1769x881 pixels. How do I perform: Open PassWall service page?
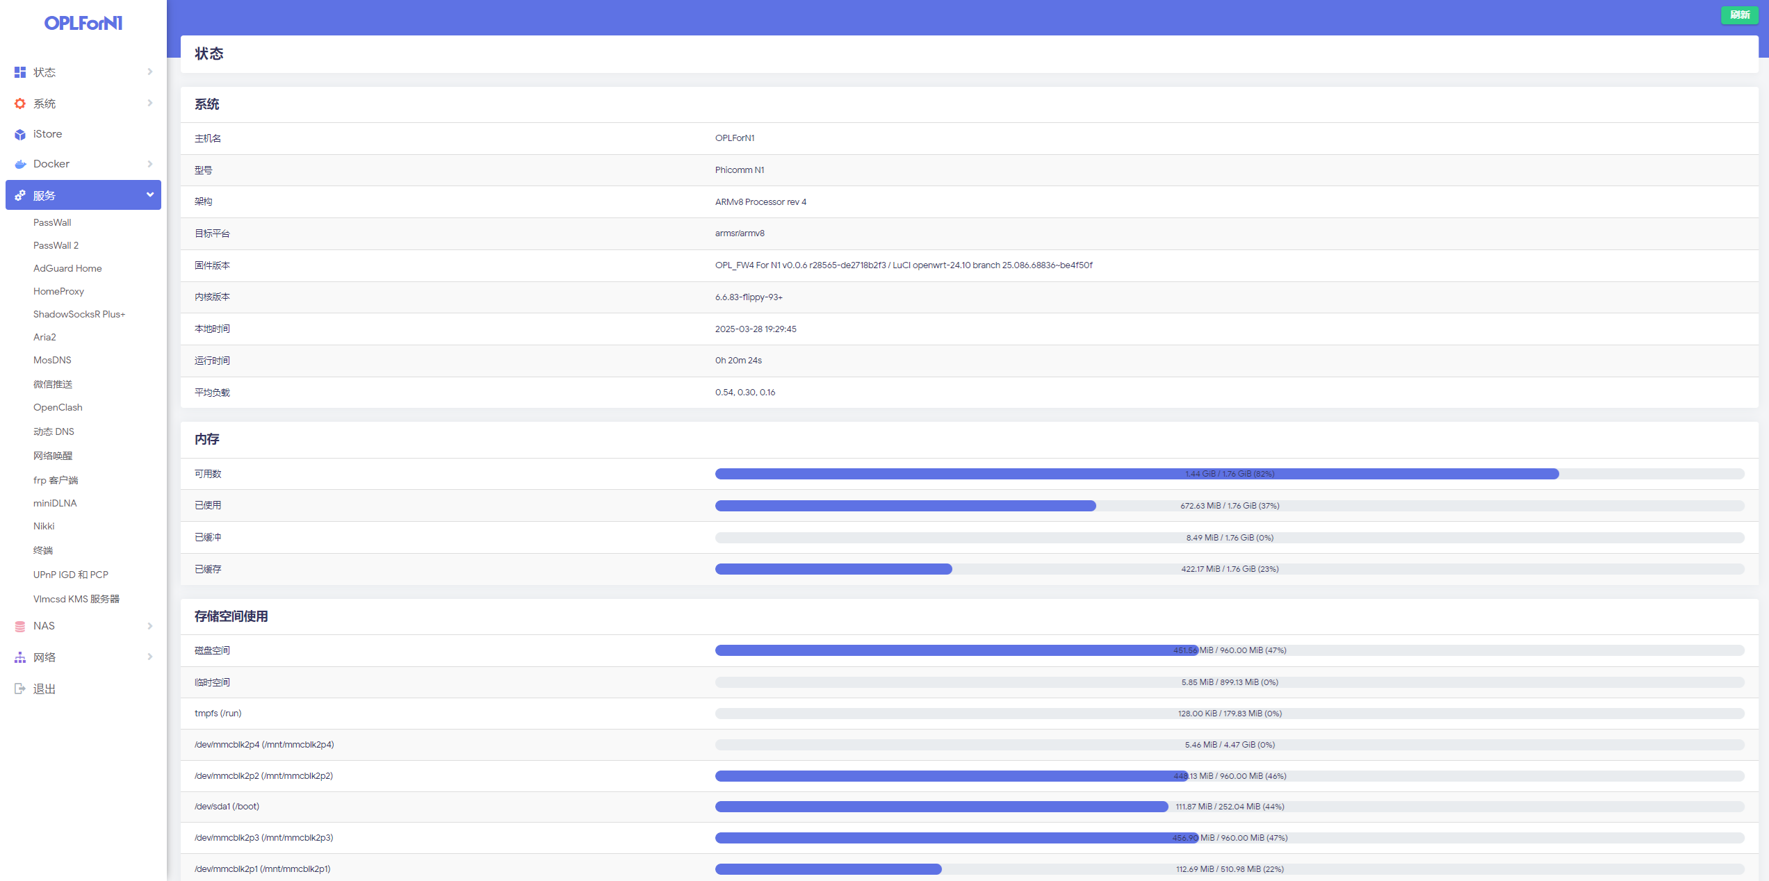click(x=52, y=222)
